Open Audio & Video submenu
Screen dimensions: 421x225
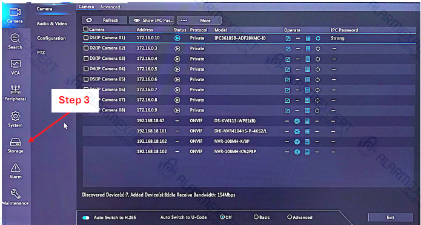tap(52, 24)
